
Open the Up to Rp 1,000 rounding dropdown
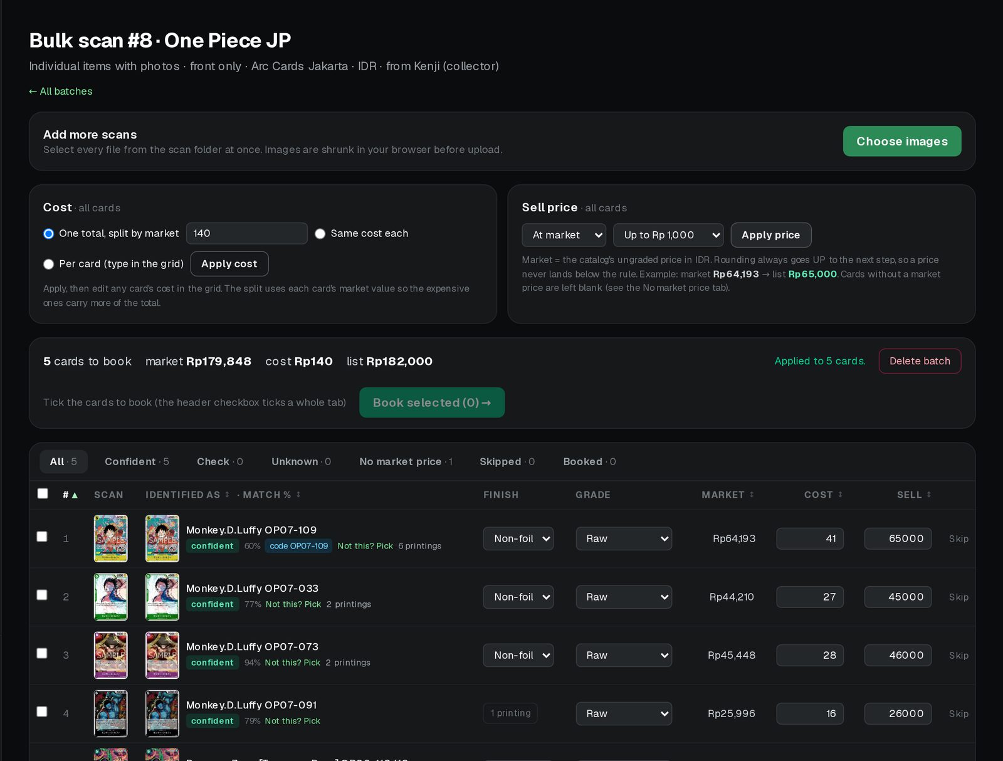point(668,235)
